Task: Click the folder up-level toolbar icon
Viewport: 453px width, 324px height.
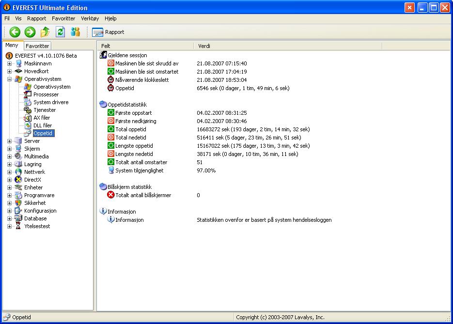Action: (45, 32)
